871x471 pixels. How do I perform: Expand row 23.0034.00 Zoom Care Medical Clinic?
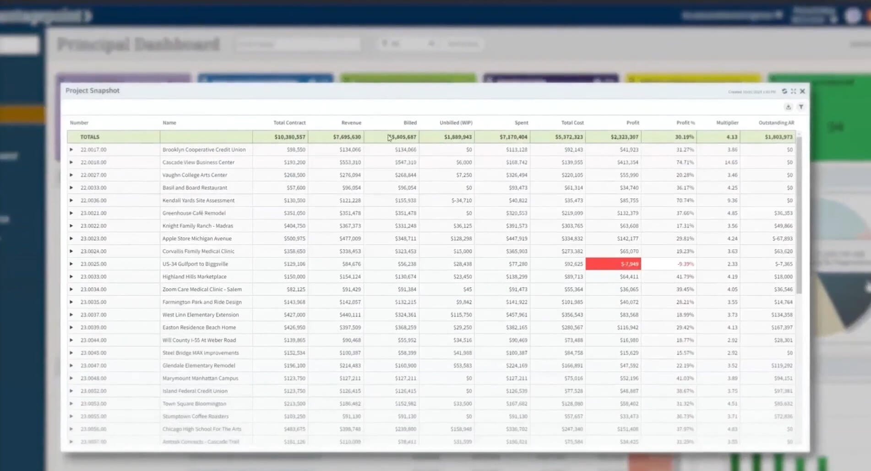pyautogui.click(x=71, y=289)
